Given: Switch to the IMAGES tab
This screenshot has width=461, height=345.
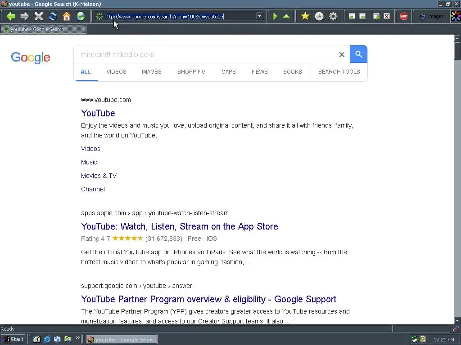Looking at the screenshot, I should pyautogui.click(x=152, y=72).
